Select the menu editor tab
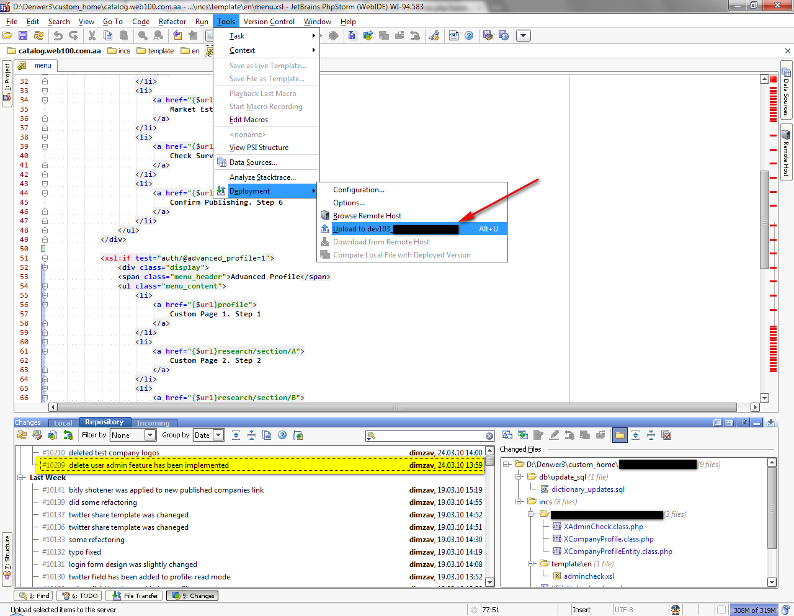Screen dimensions: 794x616 click(36, 65)
